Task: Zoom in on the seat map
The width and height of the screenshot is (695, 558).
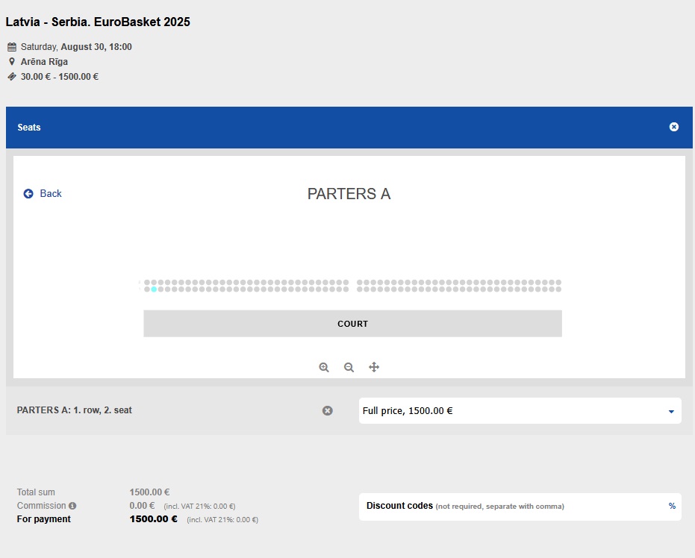Action: (324, 368)
